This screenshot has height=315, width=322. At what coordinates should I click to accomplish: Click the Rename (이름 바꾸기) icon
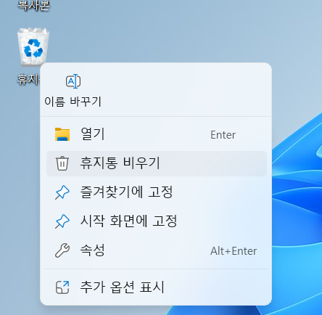coord(73,81)
